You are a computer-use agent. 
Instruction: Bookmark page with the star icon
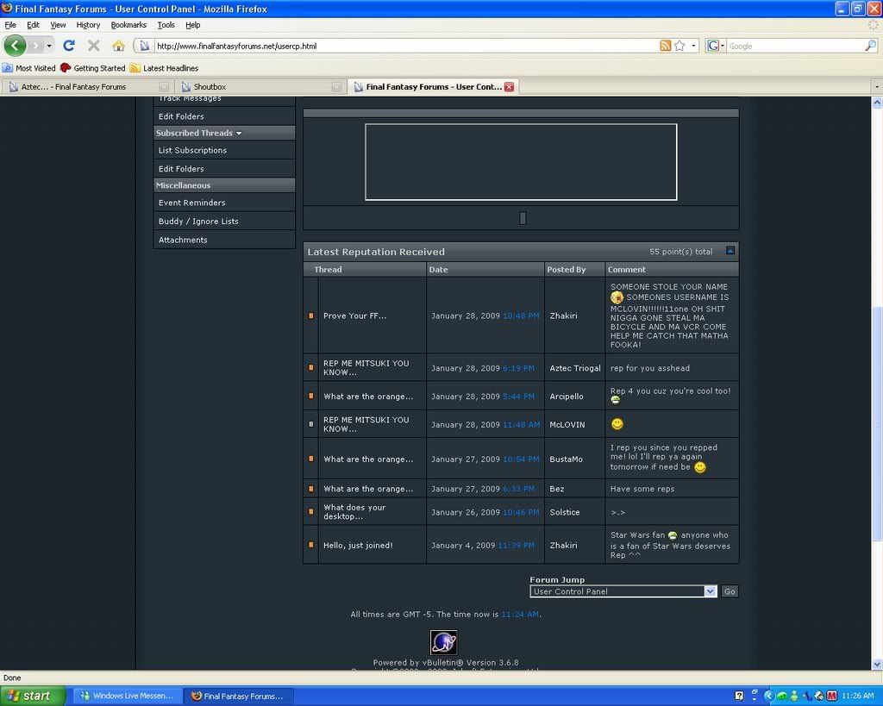(679, 46)
